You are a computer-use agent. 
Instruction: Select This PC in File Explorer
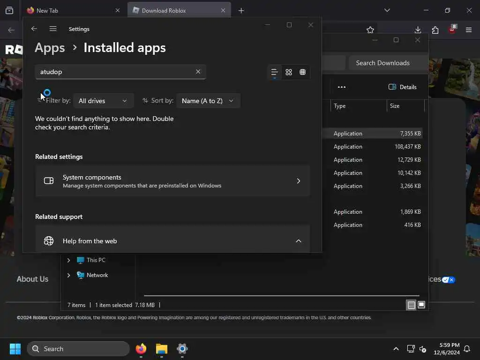[91, 260]
